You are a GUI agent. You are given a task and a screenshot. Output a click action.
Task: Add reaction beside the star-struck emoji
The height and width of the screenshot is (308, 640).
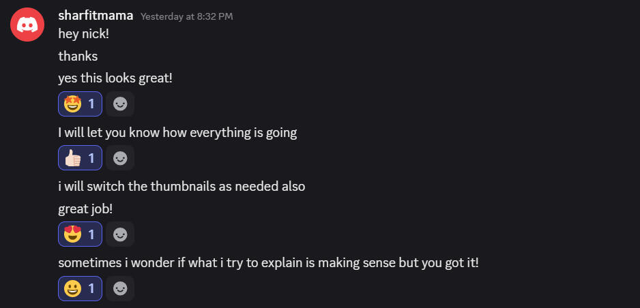120,104
